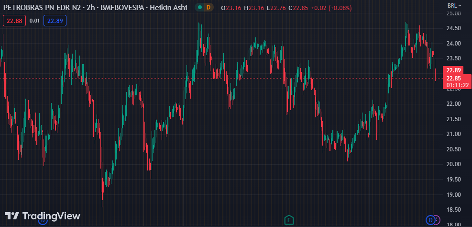The width and height of the screenshot is (472, 227).
Task: Click the PETROBRAS PN EDR N2 symbol title
Action: pos(43,7)
